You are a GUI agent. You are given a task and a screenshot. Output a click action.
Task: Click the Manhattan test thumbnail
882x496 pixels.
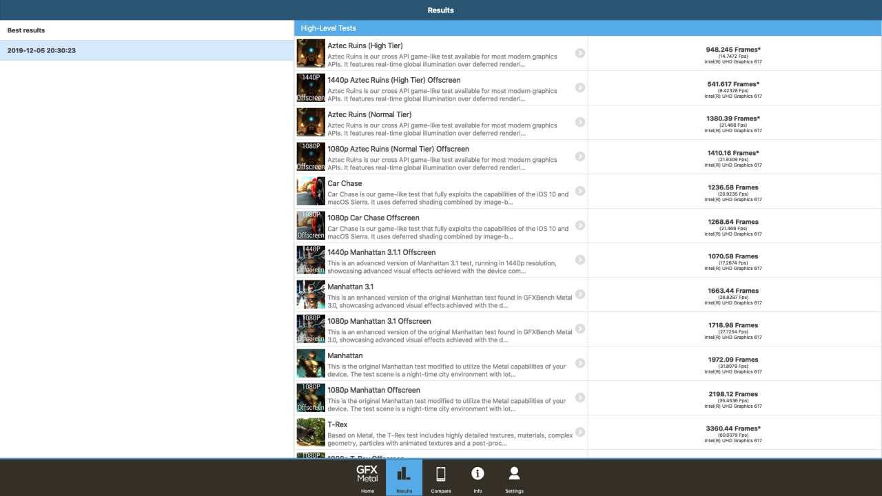pos(311,363)
